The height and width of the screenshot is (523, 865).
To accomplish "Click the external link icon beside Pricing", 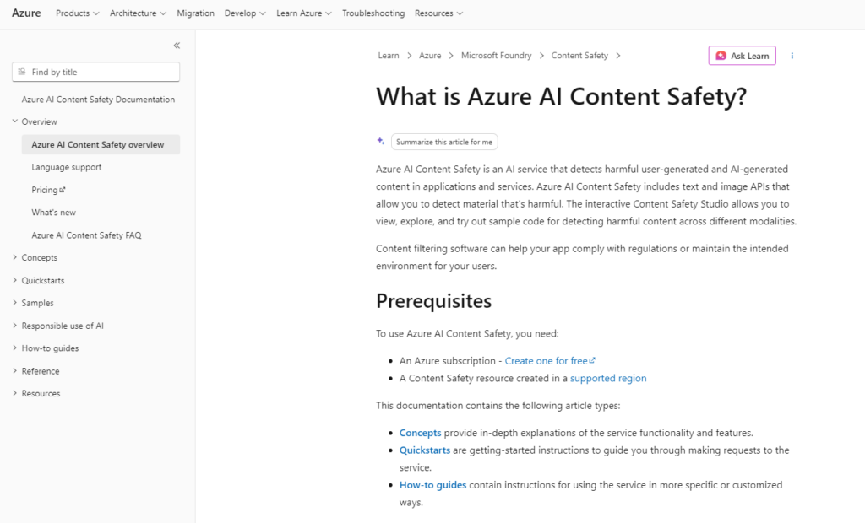I will coord(63,190).
